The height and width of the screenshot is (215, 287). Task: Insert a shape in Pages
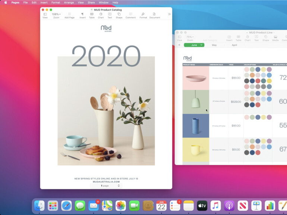coord(119,16)
